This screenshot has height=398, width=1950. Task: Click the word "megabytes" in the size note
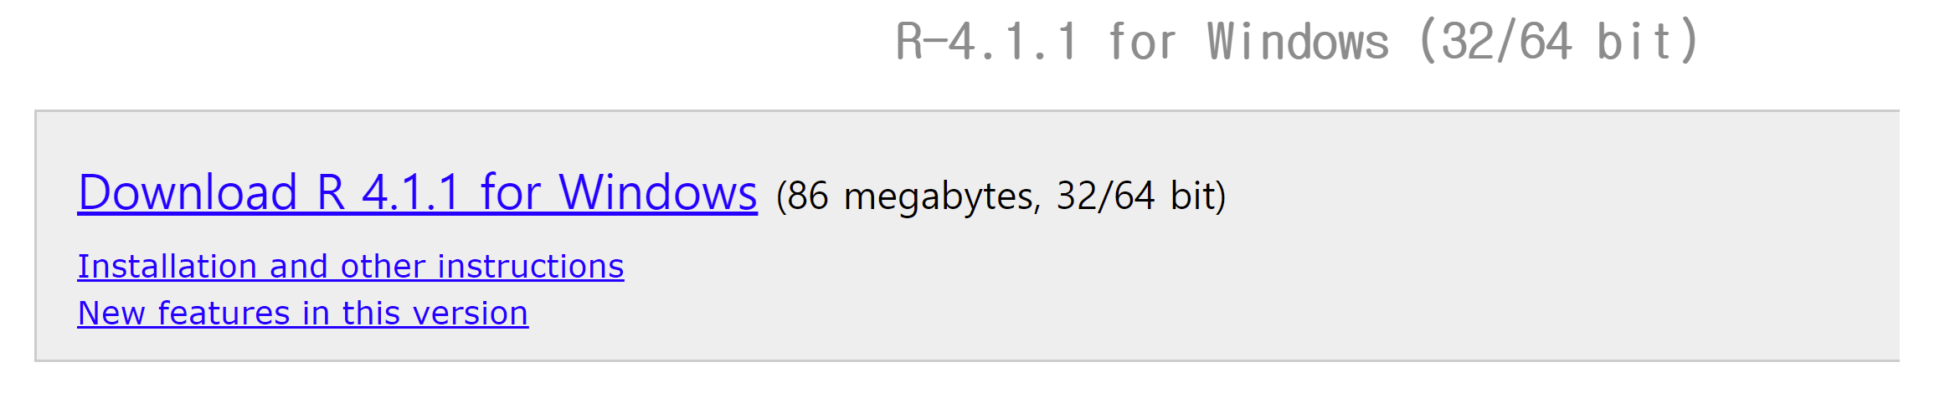click(942, 197)
